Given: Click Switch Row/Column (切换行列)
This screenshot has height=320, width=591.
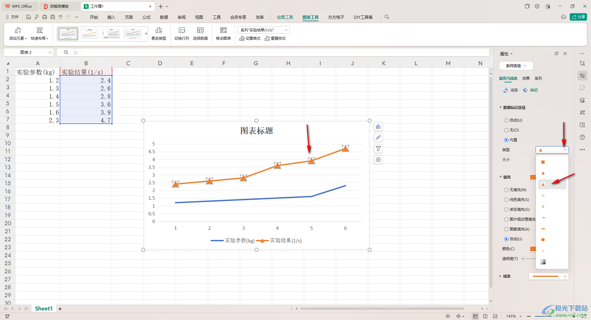Looking at the screenshot, I should (x=182, y=34).
